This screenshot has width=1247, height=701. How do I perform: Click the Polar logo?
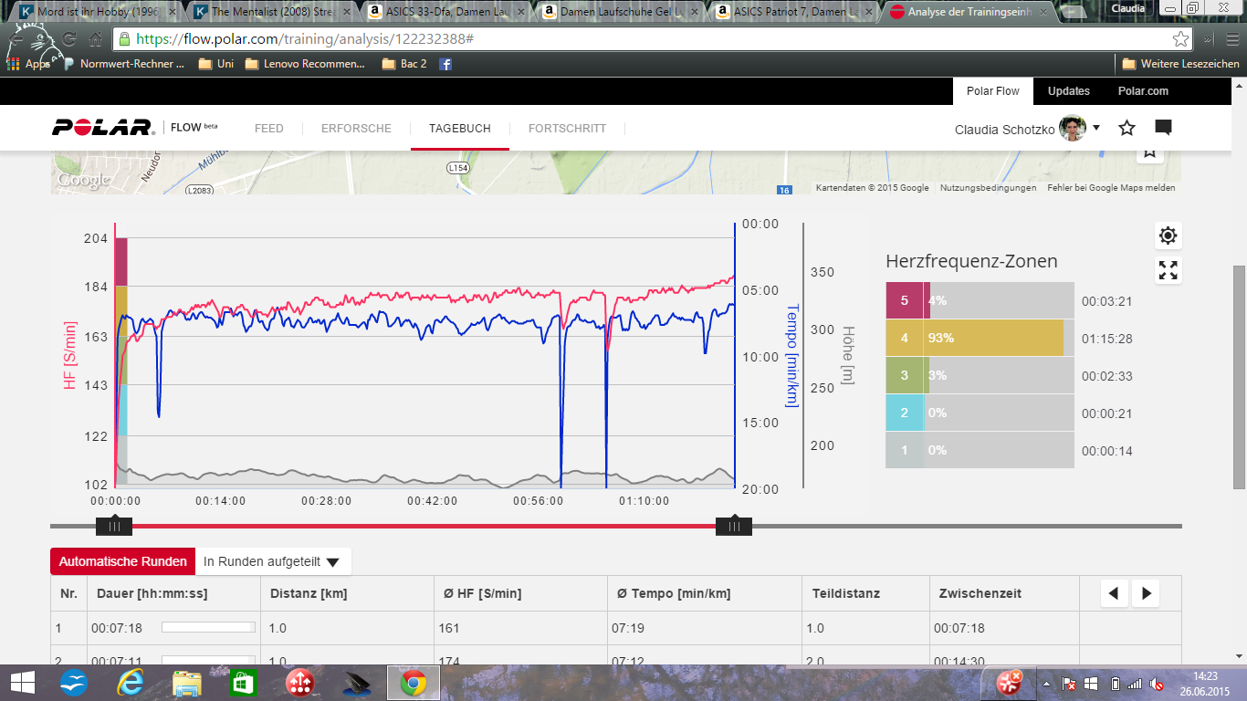pyautogui.click(x=103, y=128)
